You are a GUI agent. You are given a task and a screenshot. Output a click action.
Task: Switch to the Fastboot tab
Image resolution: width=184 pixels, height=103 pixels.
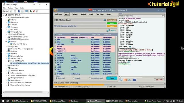75,14
